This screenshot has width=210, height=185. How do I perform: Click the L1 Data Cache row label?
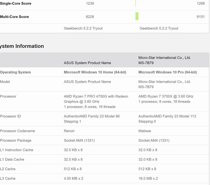(x=12, y=159)
